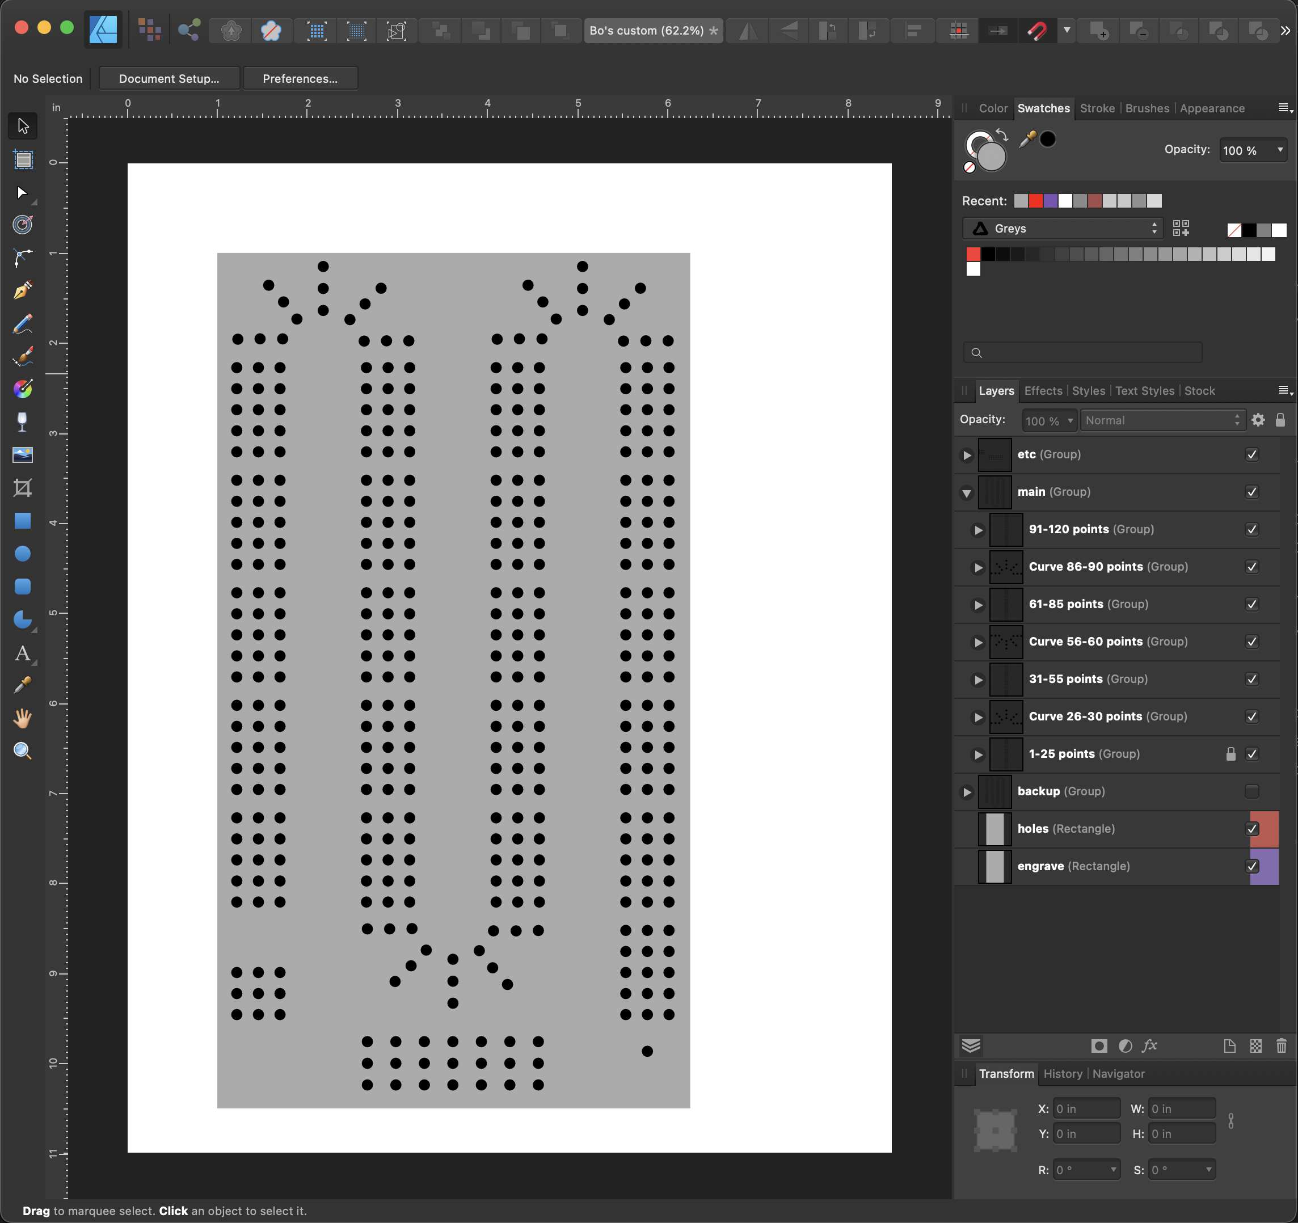Viewport: 1298px width, 1223px height.
Task: Unlock the 1-25 points group
Action: pyautogui.click(x=1230, y=753)
